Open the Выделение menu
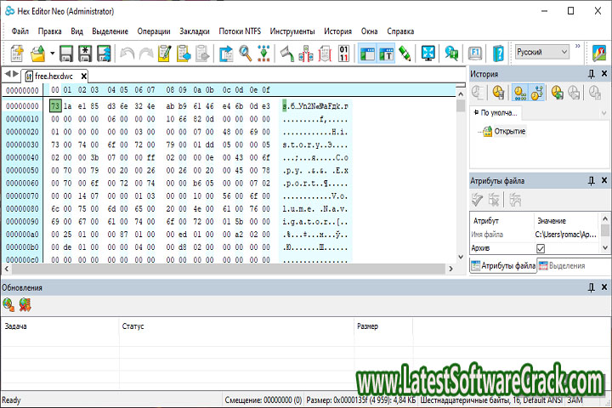This screenshot has width=612, height=408. pos(110,31)
